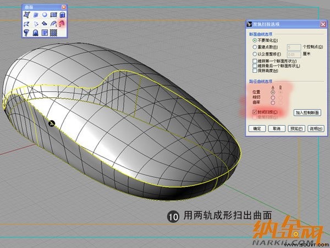Image resolution: width=330 pixels, height=248 pixels.
Task: Select Surface from planar curves tool
Action: pos(45,15)
